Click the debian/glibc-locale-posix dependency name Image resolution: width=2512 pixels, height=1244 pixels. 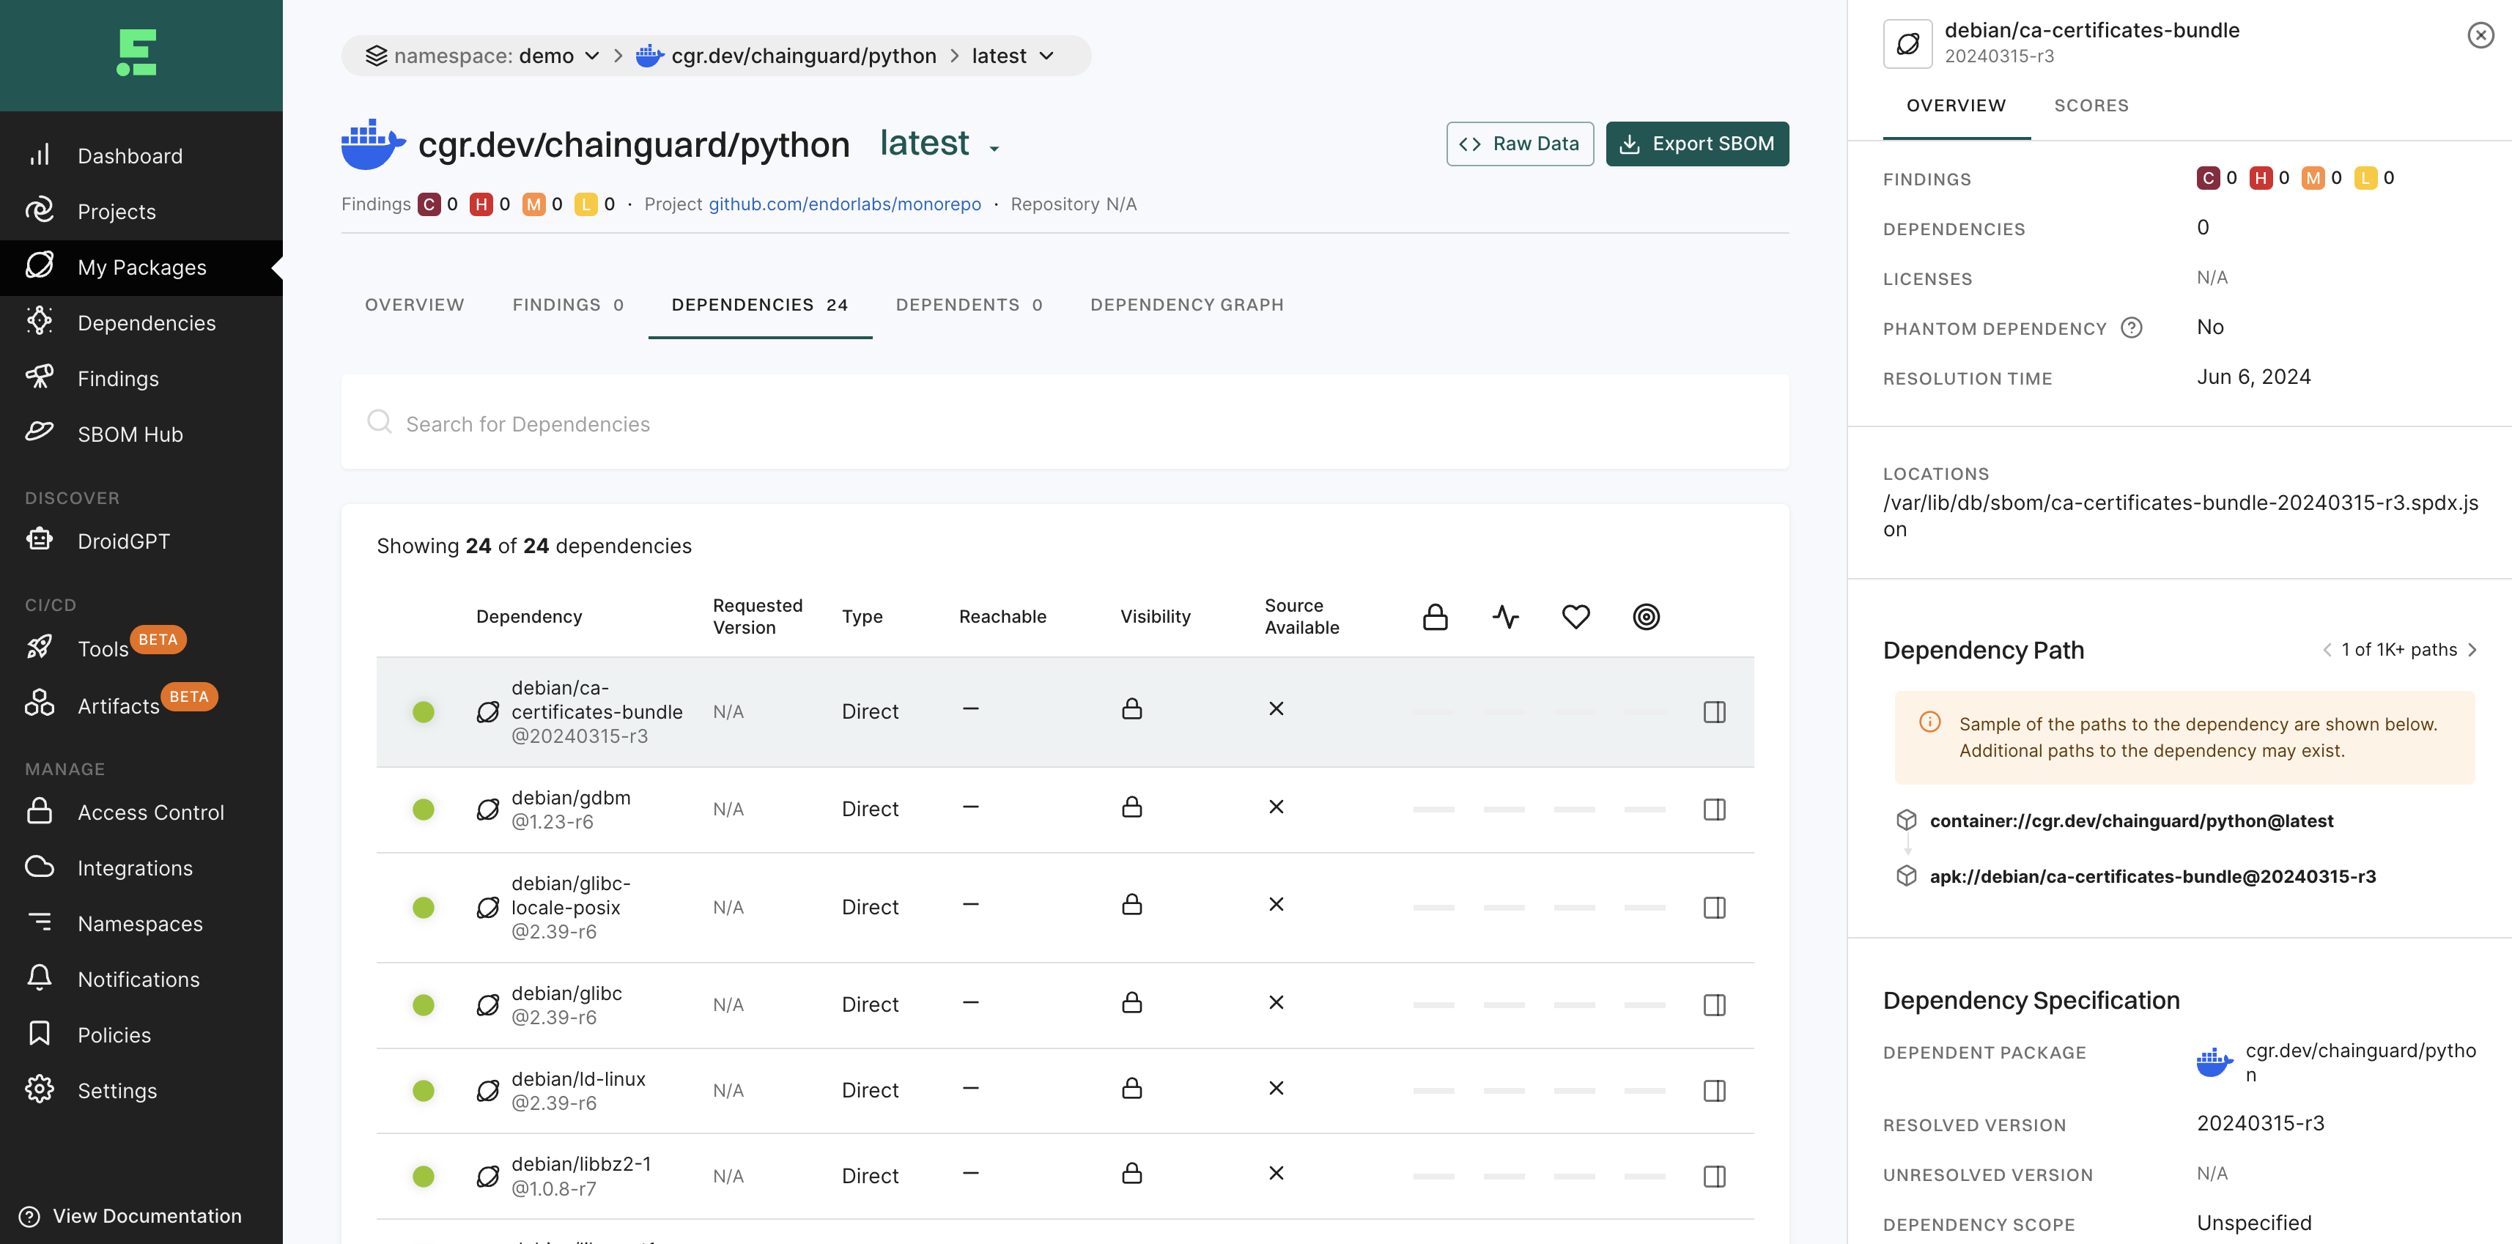coord(572,895)
